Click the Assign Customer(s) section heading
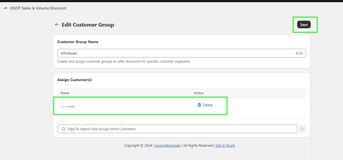This screenshot has width=343, height=160. pyautogui.click(x=75, y=80)
